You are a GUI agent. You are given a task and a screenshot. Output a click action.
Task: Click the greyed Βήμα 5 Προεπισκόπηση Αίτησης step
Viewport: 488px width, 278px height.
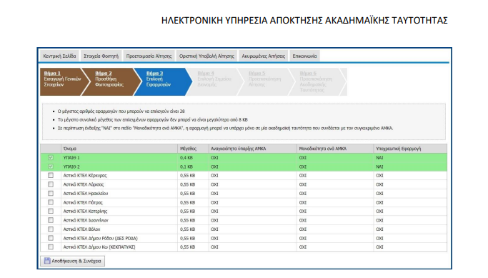click(265, 82)
